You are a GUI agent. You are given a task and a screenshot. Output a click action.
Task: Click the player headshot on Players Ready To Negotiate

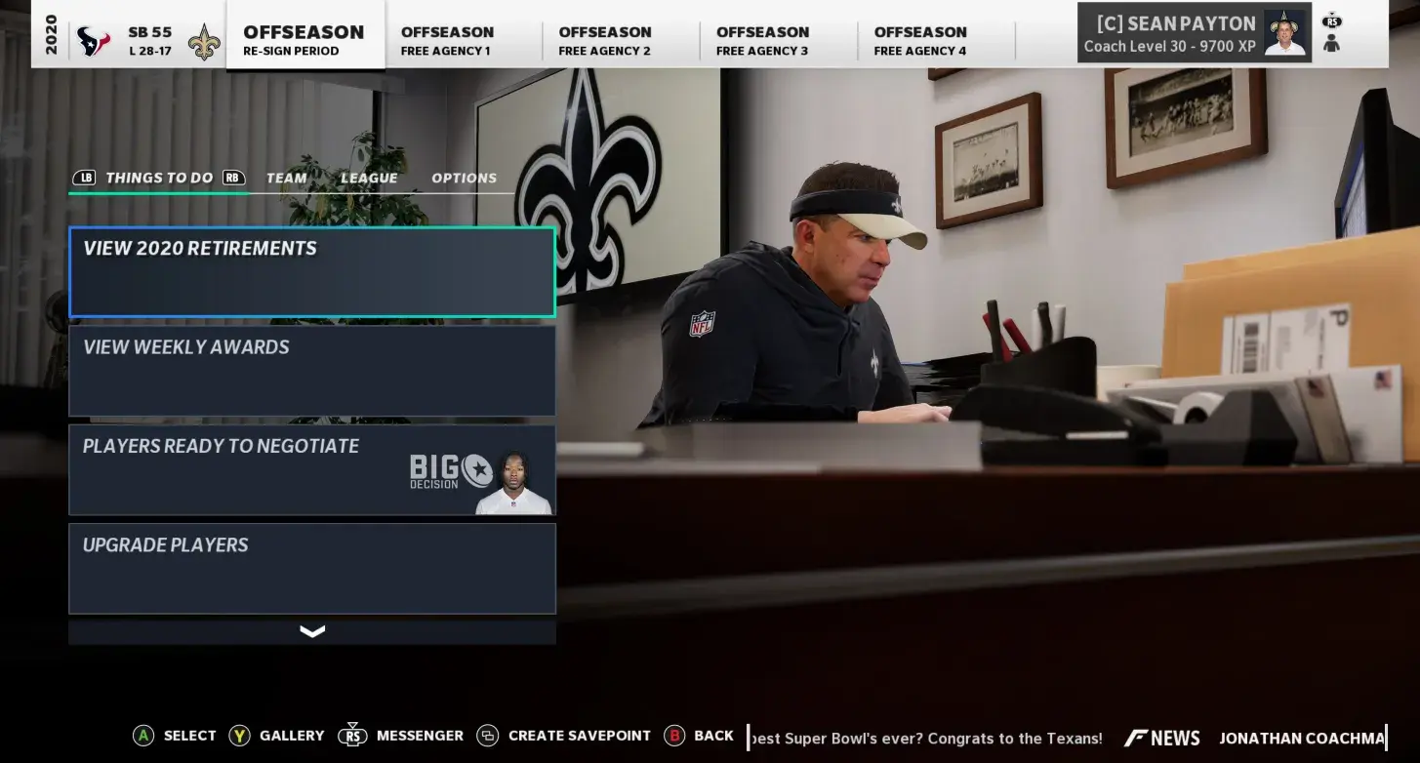pyautogui.click(x=514, y=477)
